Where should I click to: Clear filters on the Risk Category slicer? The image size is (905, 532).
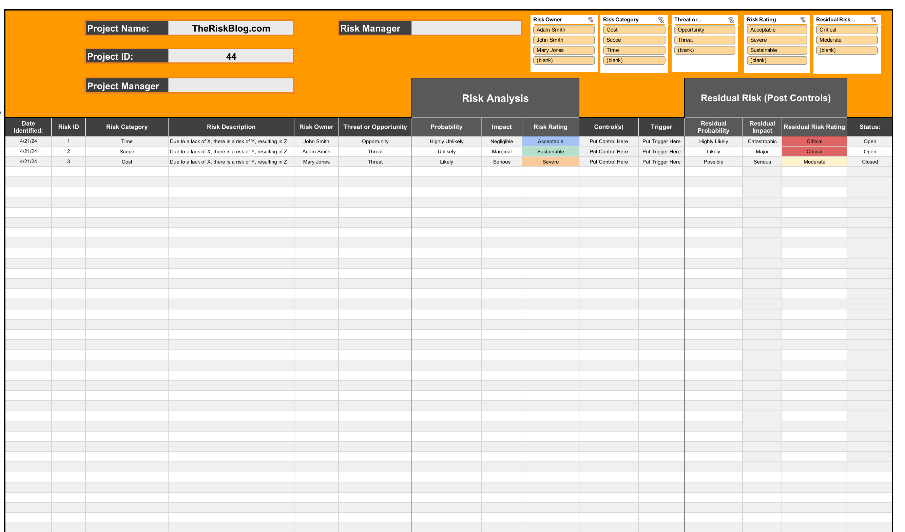coord(662,20)
